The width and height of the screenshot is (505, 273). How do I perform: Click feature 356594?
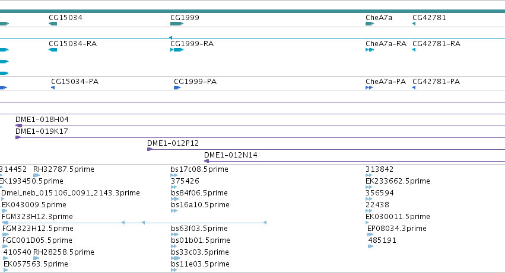[x=380, y=193]
